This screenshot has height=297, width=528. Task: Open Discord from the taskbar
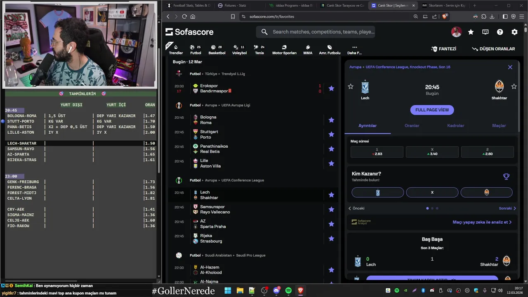coord(276,290)
